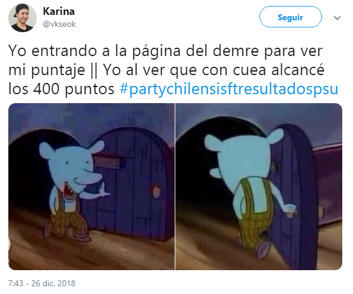The height and width of the screenshot is (294, 353).
Task: Open the right image of the elephant leaving
Action: coord(259,187)
